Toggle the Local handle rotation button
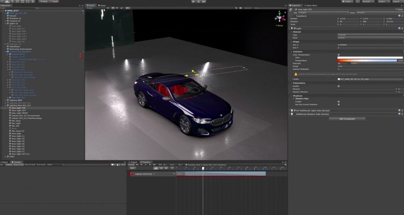Screen dimensions: 404x215 pos(55,2)
